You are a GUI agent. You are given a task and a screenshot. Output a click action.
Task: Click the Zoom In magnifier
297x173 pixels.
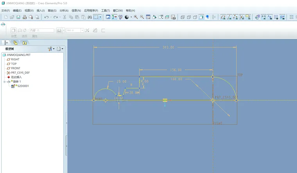pos(136,17)
